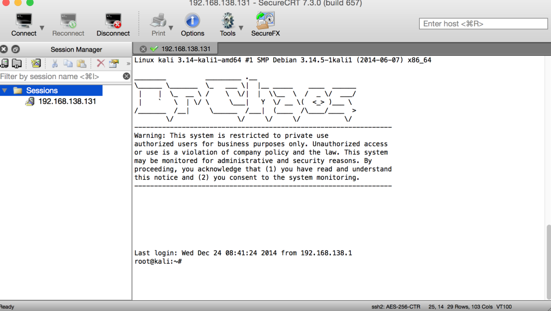551x311 pixels.
Task: Click the Connect toolbar icon
Action: pyautogui.click(x=24, y=22)
